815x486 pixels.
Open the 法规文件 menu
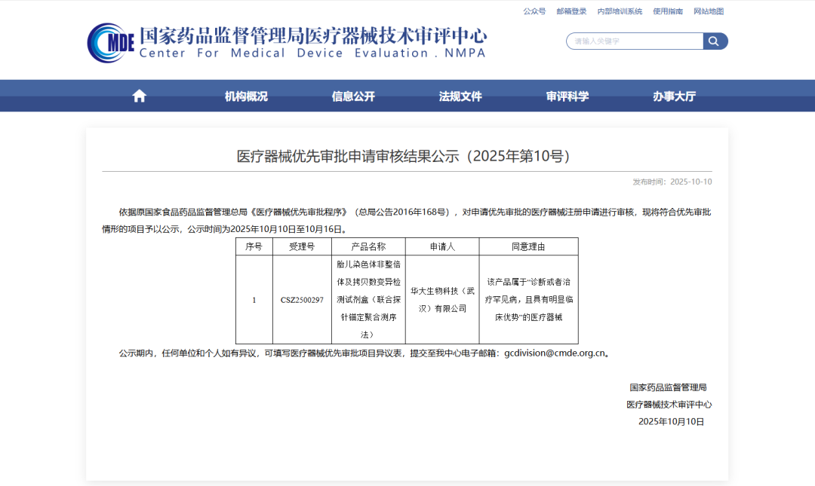[x=460, y=96]
